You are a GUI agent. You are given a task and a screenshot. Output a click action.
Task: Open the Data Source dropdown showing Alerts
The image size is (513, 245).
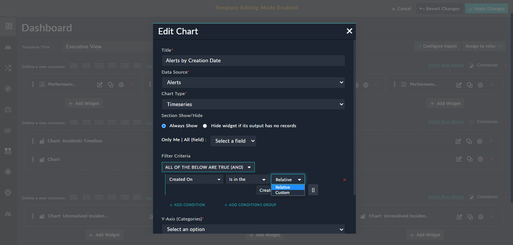253,82
